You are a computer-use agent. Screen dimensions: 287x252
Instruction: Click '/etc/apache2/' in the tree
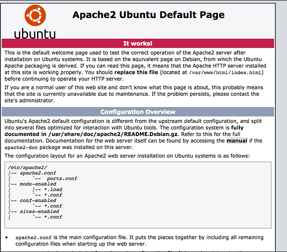28,168
